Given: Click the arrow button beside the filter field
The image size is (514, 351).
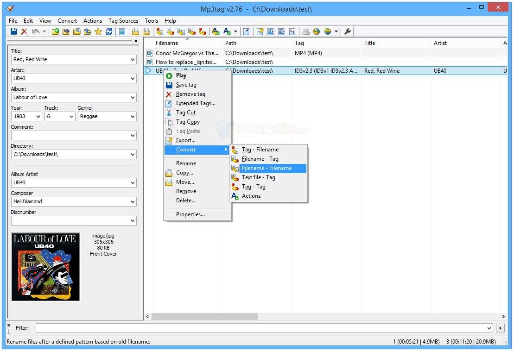Looking at the screenshot, I should point(501,328).
